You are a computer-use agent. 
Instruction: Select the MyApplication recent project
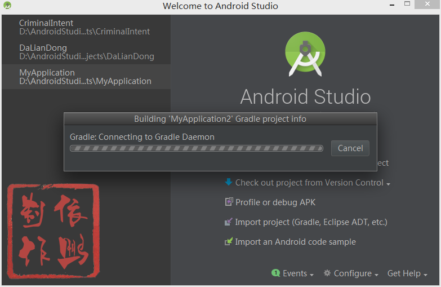[86, 77]
